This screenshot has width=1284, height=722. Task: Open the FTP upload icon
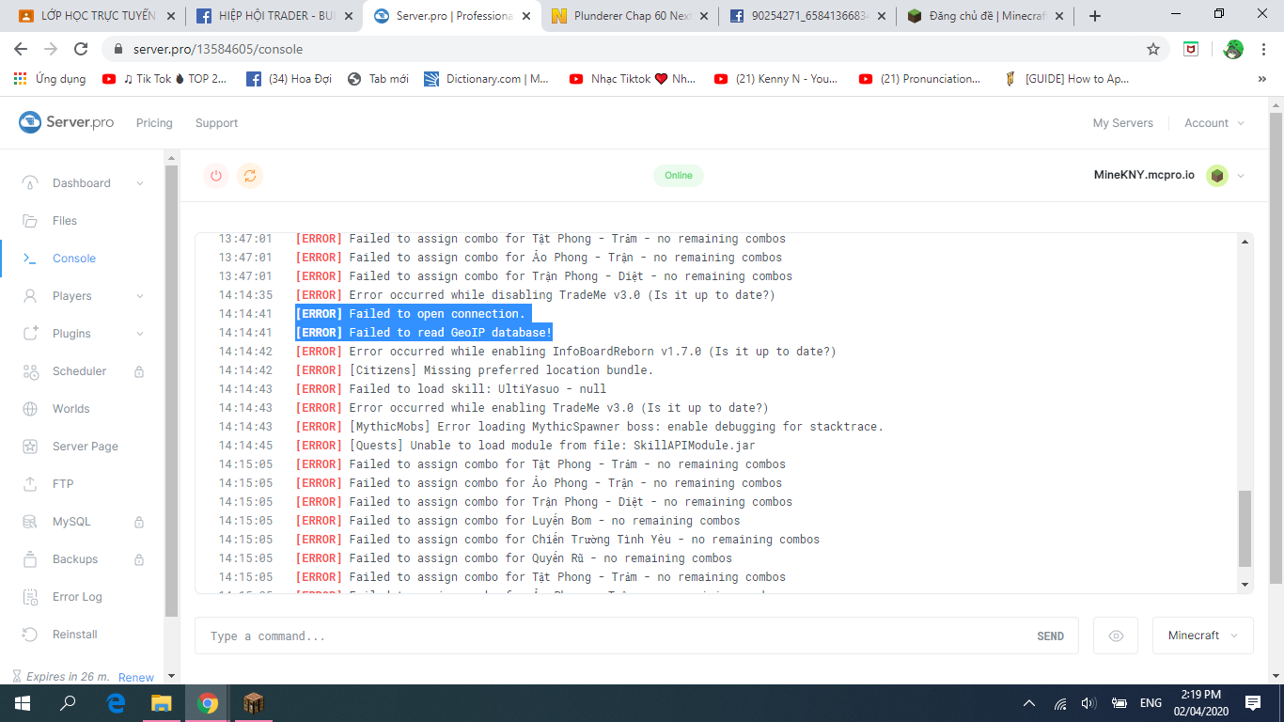(31, 484)
